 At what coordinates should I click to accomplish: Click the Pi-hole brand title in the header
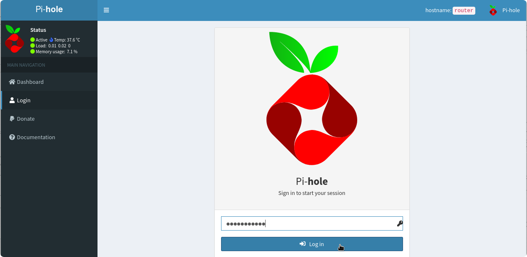49,9
